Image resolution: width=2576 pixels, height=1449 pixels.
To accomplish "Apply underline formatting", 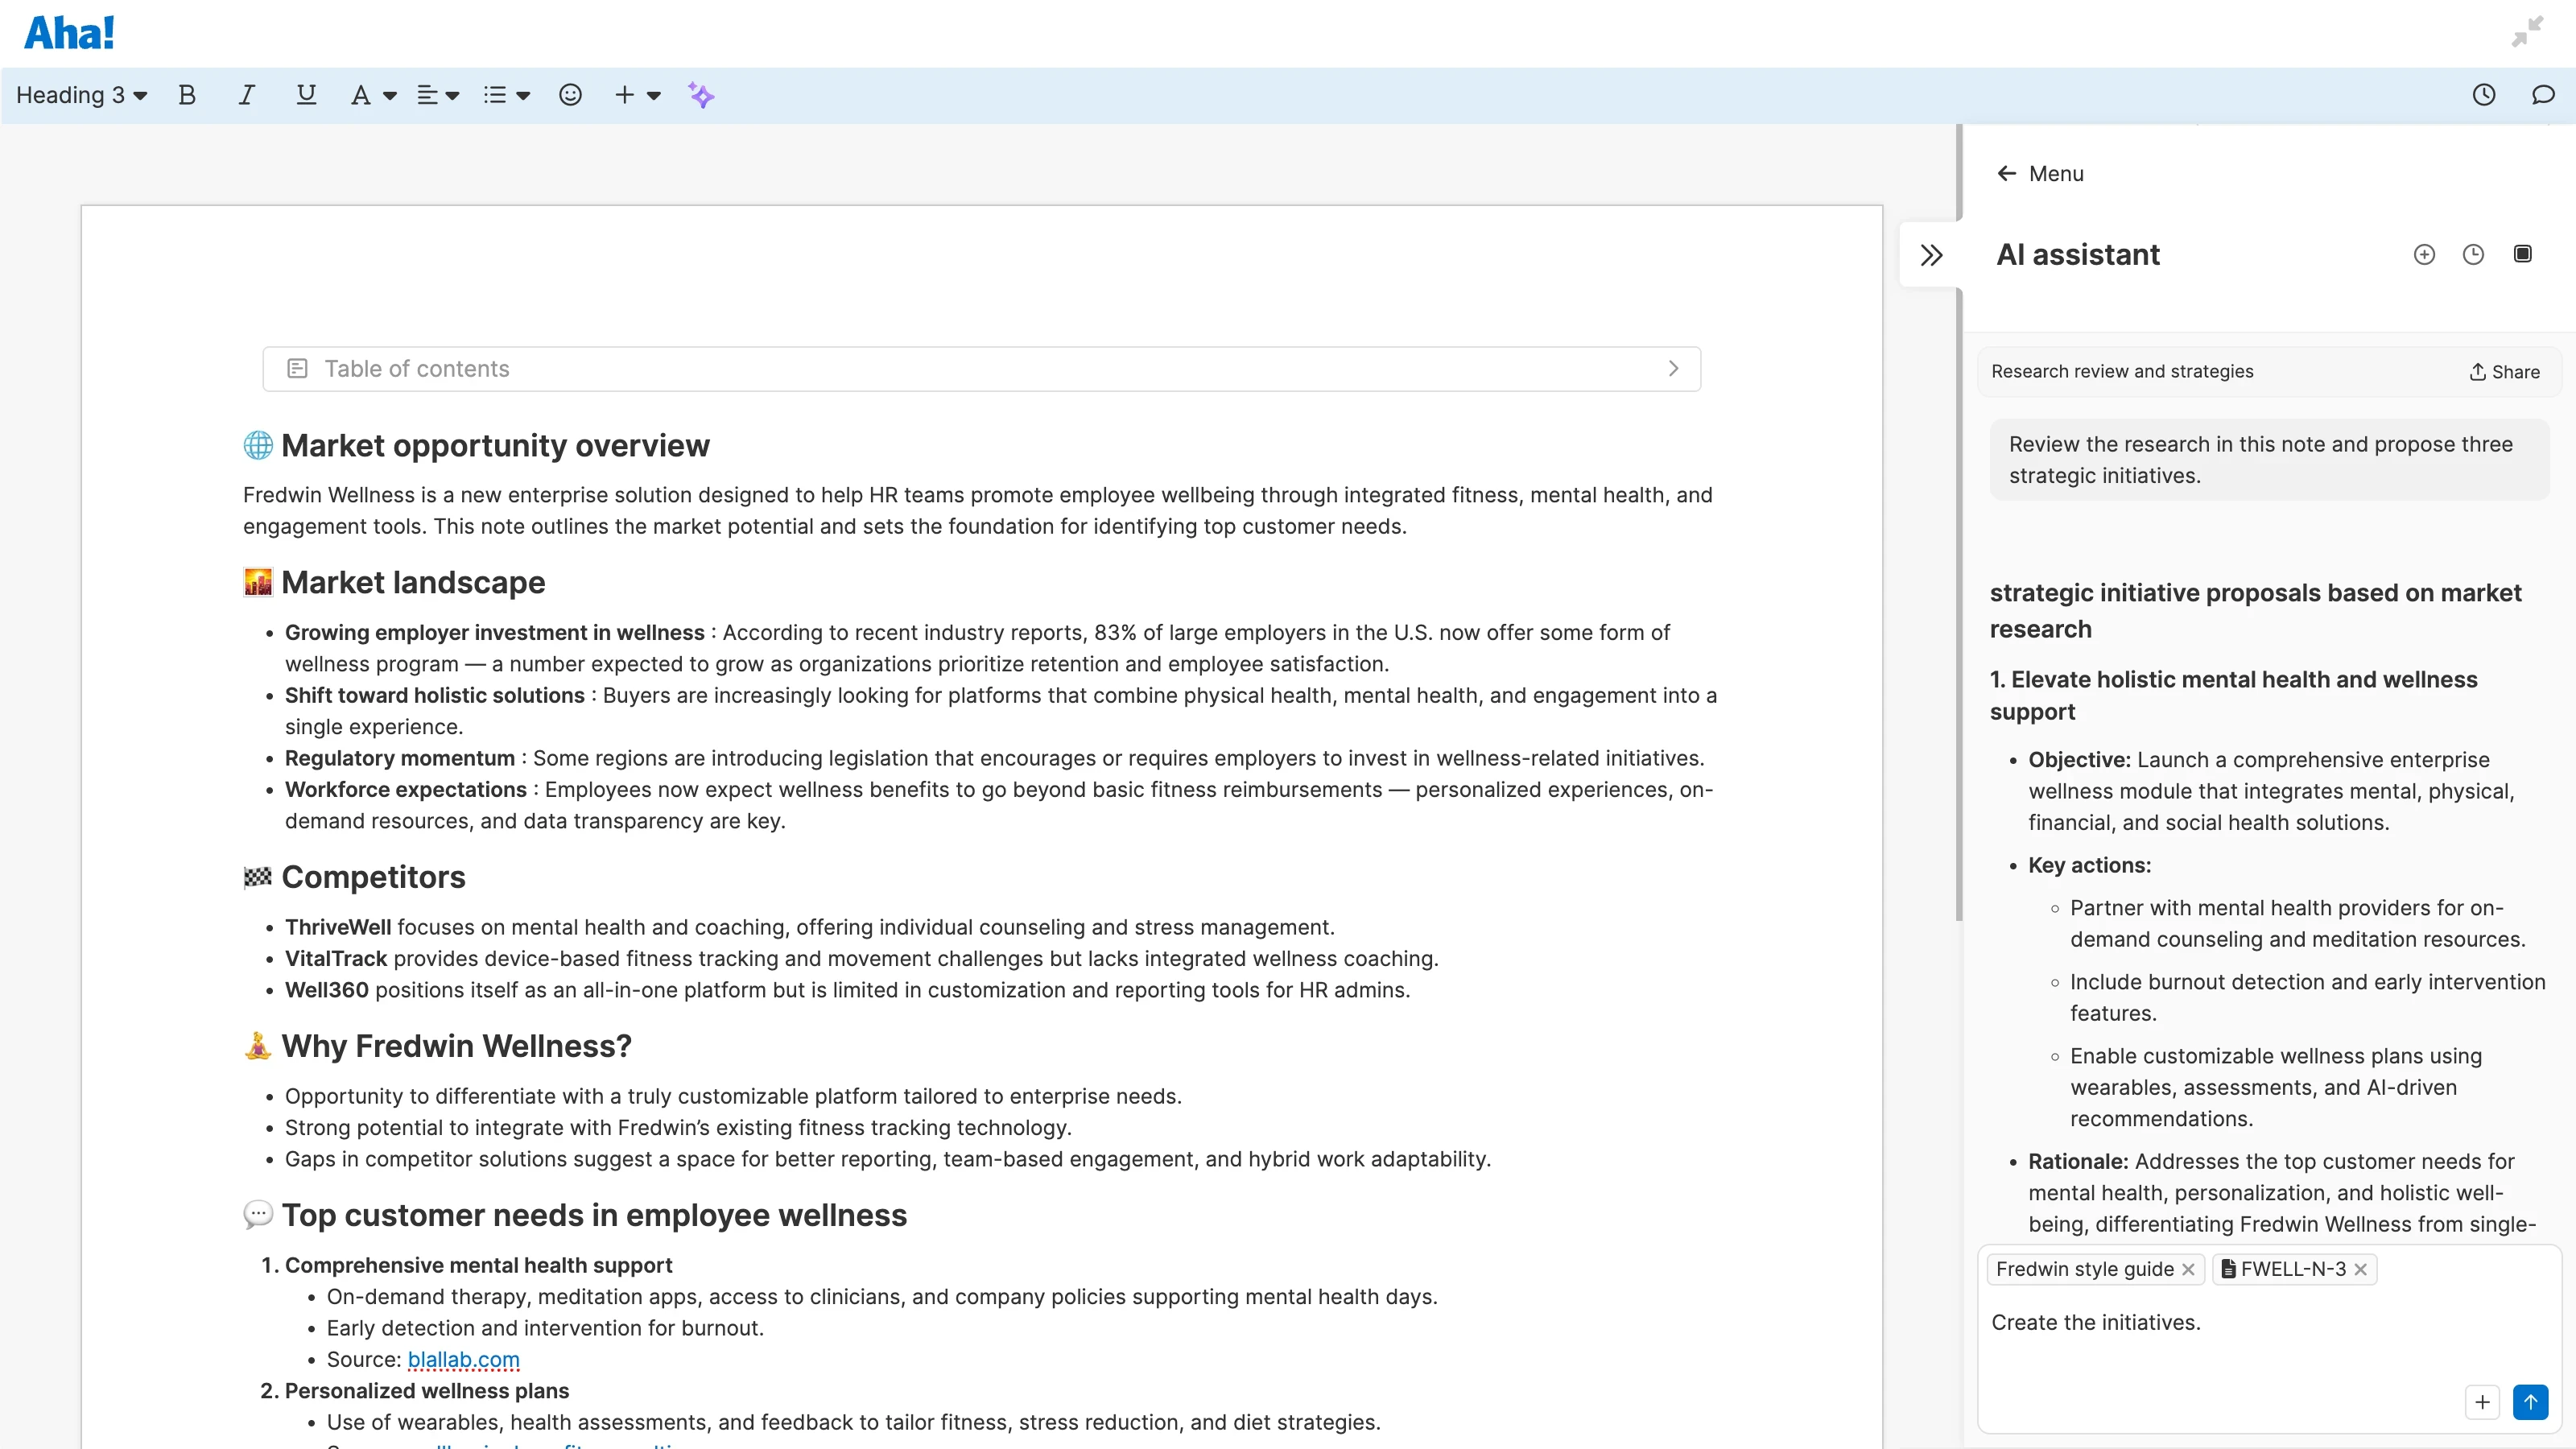I will click(x=306, y=95).
